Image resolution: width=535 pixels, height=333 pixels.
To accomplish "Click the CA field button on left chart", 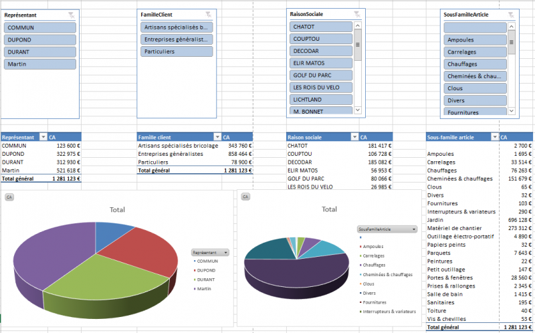I will point(9,197).
